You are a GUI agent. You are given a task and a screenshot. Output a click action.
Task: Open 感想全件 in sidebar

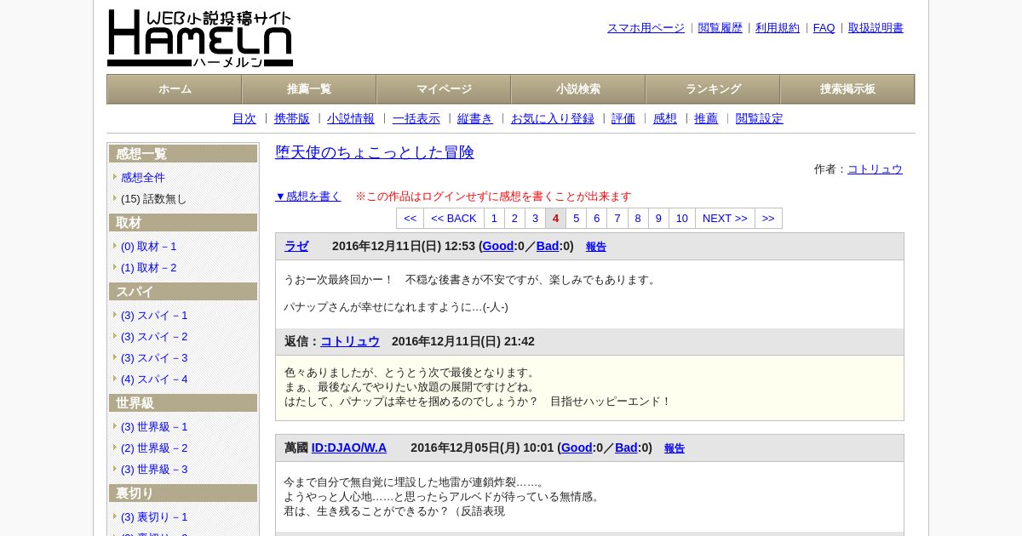(x=143, y=178)
